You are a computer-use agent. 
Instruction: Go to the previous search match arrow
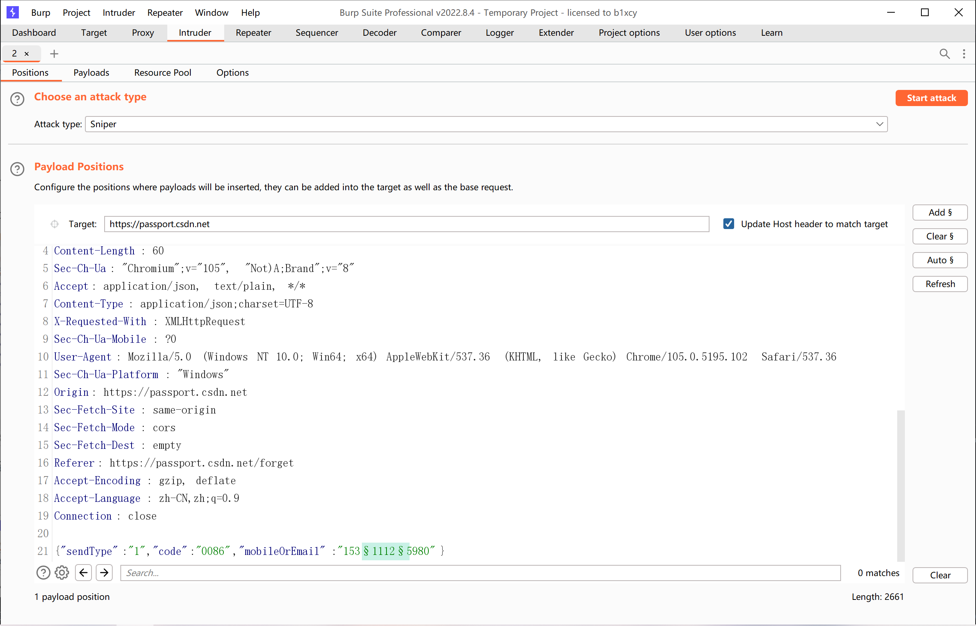point(83,573)
